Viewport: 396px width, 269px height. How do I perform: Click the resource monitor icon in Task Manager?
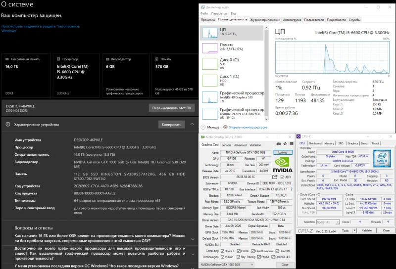coord(225,127)
